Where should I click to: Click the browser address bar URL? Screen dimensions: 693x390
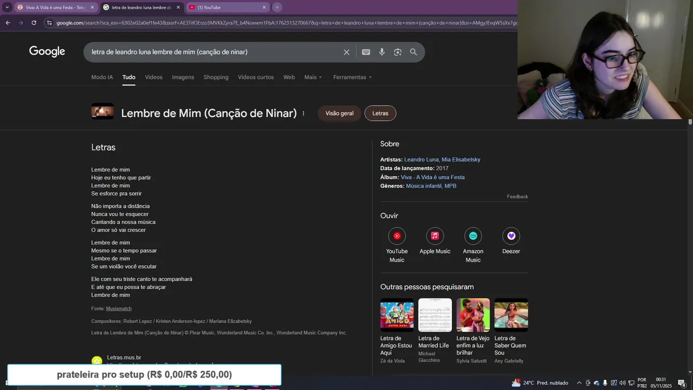tap(286, 23)
